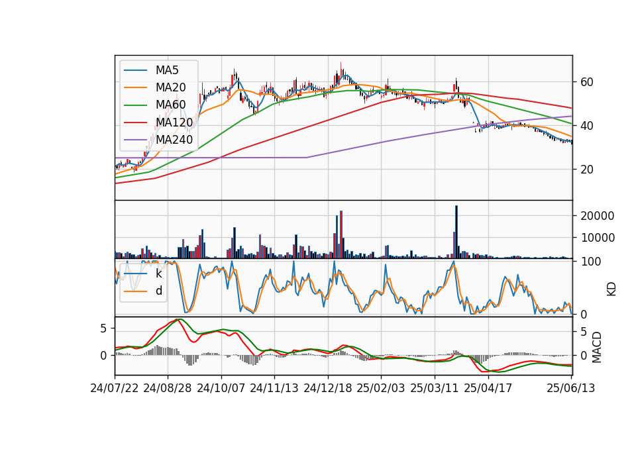Click the MA5 legend label
This screenshot has width=636, height=457.
pyautogui.click(x=167, y=70)
